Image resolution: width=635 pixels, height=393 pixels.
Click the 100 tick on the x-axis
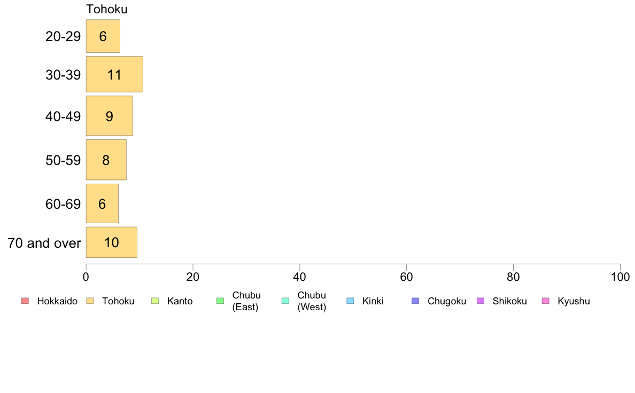click(x=620, y=277)
